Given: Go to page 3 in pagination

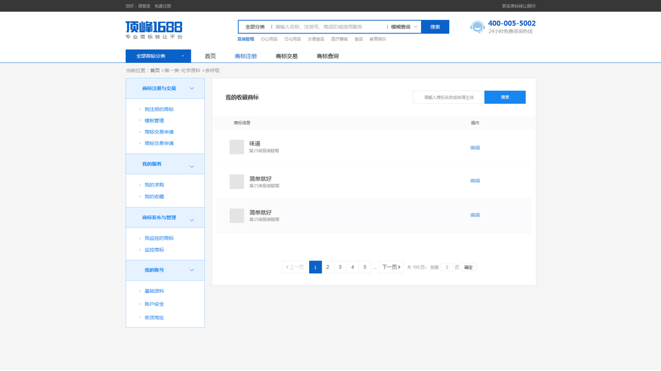Looking at the screenshot, I should [340, 267].
